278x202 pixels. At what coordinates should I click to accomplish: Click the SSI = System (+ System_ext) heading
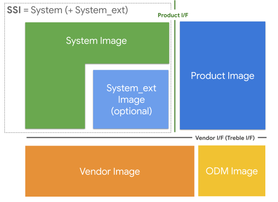pyautogui.click(x=67, y=10)
